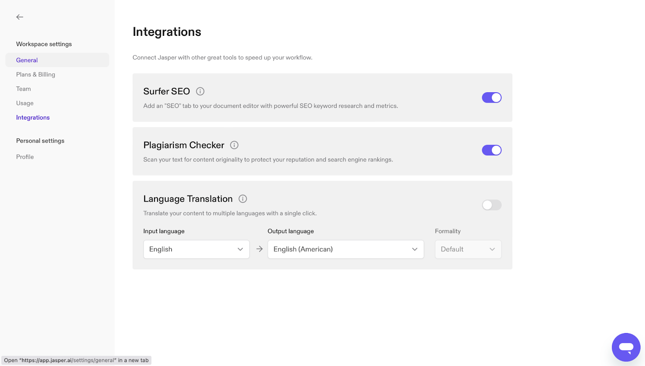Open the Input language dropdown
This screenshot has width=645, height=366.
click(x=196, y=249)
